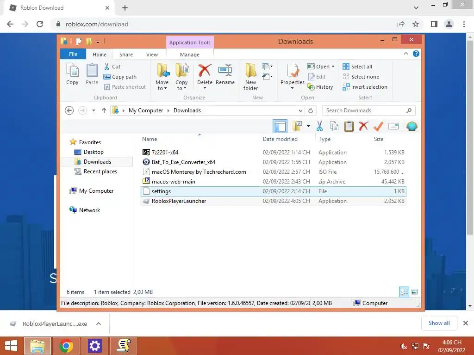Click the Chrome page vertical scrollbar
474x355 pixels.
[x=470, y=139]
